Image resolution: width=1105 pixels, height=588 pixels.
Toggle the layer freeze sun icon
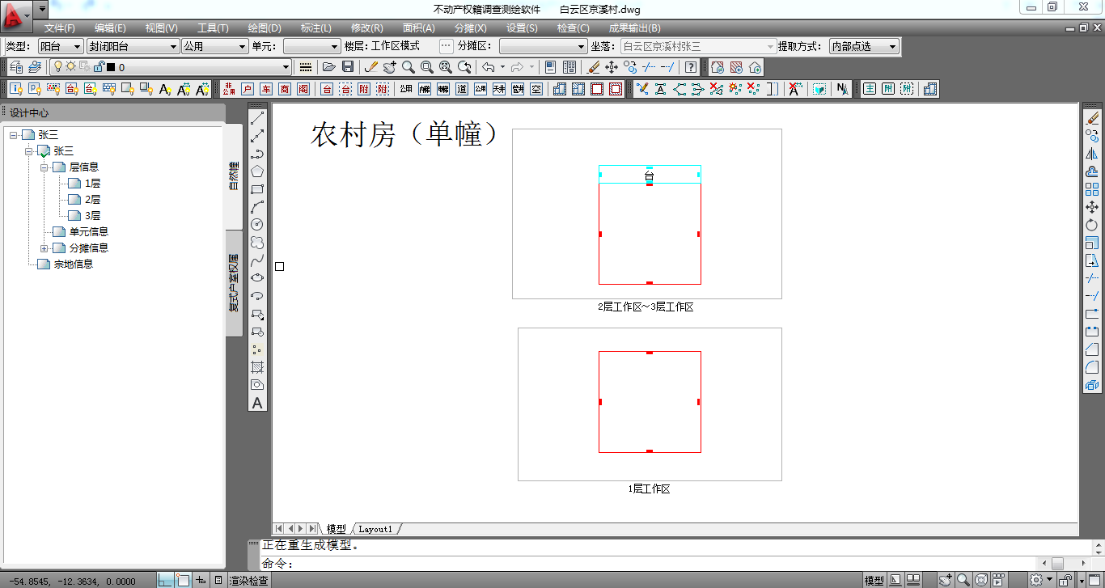[71, 67]
